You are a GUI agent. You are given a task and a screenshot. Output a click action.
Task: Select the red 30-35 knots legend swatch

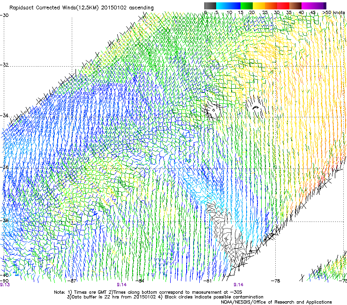[283, 6]
